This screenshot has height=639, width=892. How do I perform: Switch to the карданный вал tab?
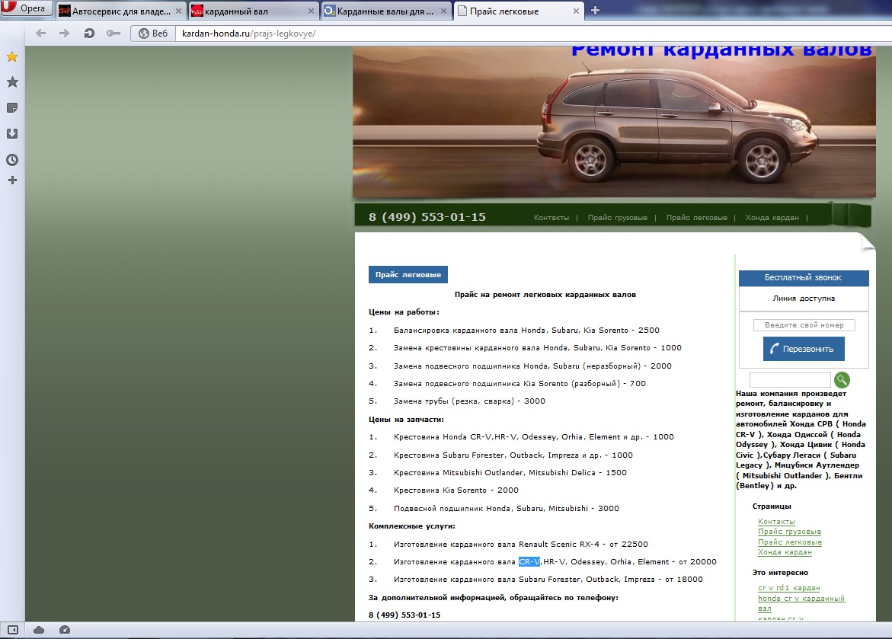coord(253,11)
